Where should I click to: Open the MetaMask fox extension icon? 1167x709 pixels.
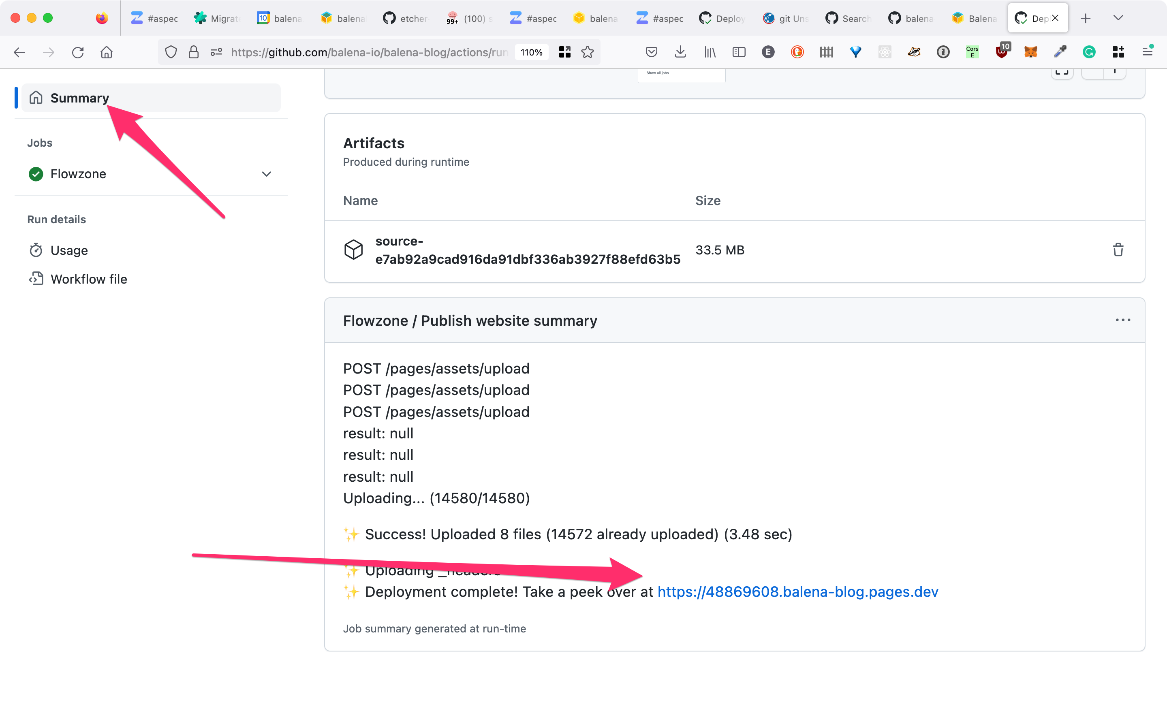tap(1030, 52)
